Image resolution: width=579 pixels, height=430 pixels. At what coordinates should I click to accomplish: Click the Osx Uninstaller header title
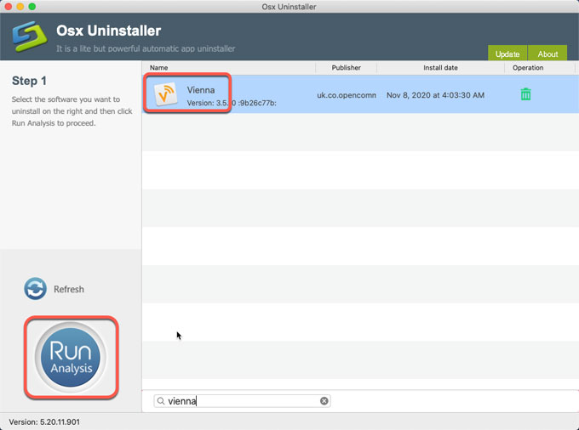[109, 31]
